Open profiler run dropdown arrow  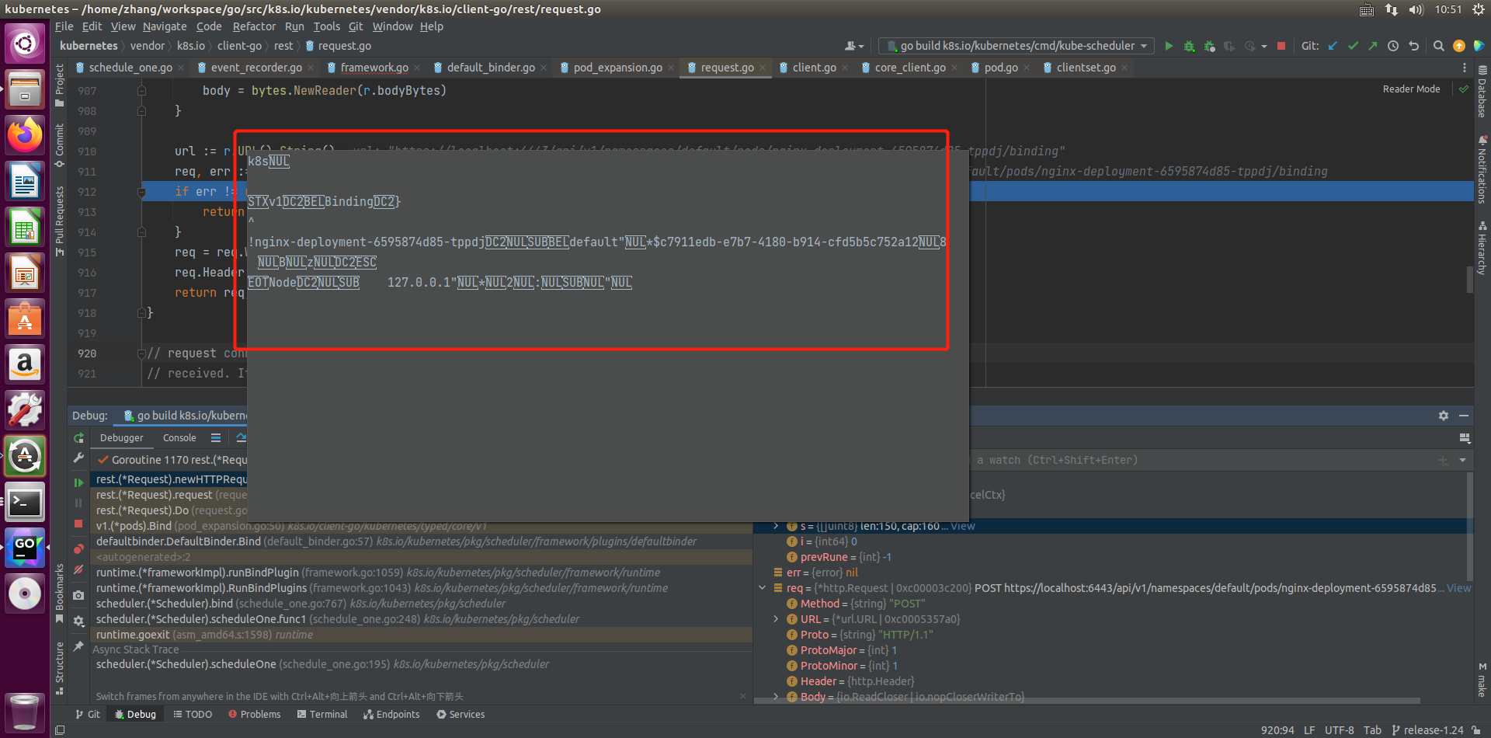point(1264,46)
